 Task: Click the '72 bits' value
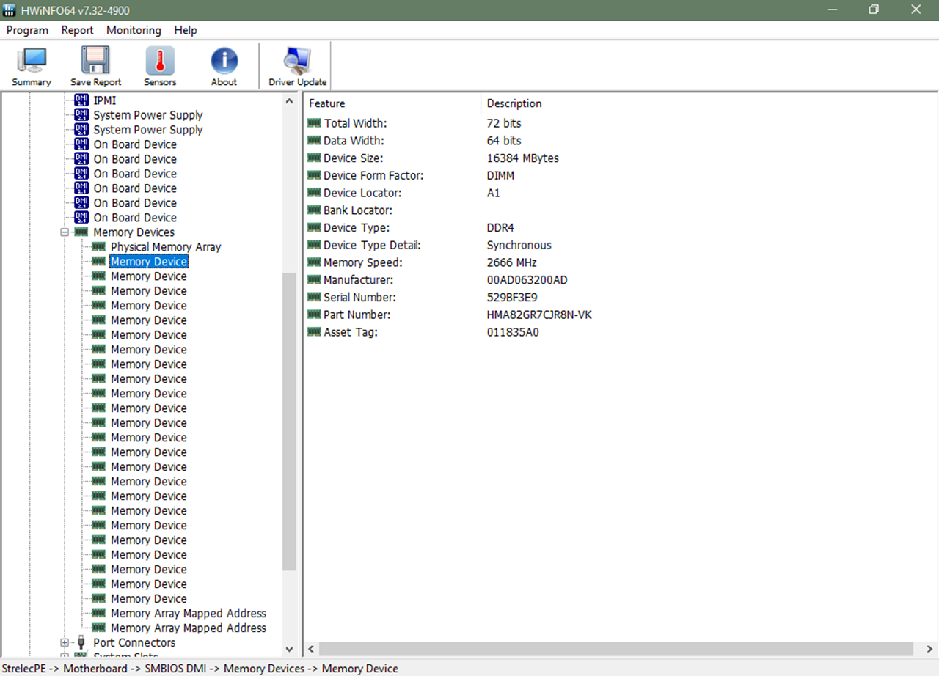tap(504, 123)
